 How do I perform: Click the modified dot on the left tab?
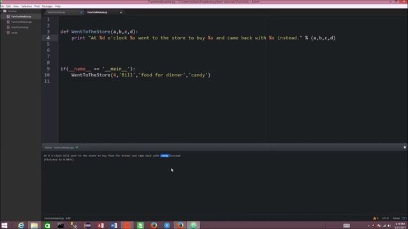click(81, 13)
